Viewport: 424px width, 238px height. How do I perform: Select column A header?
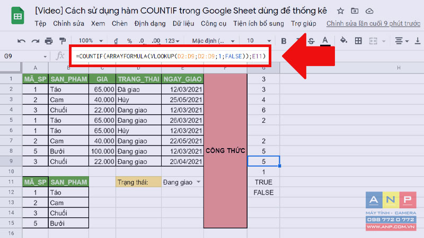(35, 68)
